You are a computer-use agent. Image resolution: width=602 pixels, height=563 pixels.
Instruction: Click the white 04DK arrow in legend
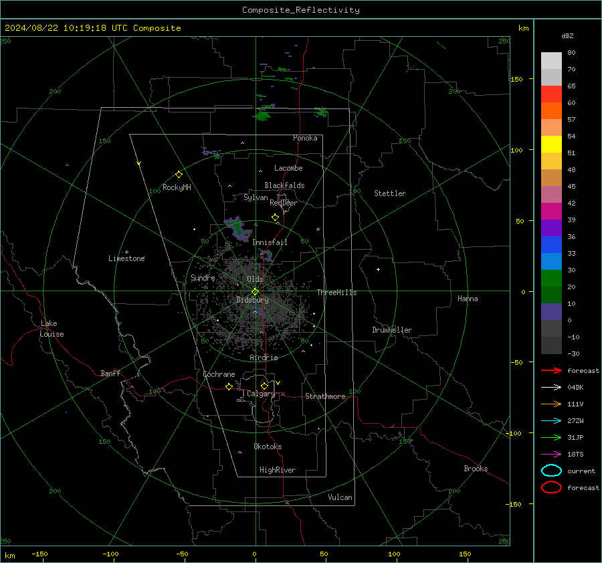point(551,388)
